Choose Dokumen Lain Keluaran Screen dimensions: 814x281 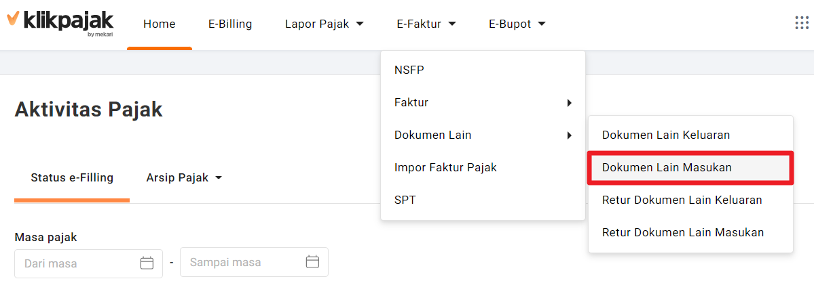(666, 135)
